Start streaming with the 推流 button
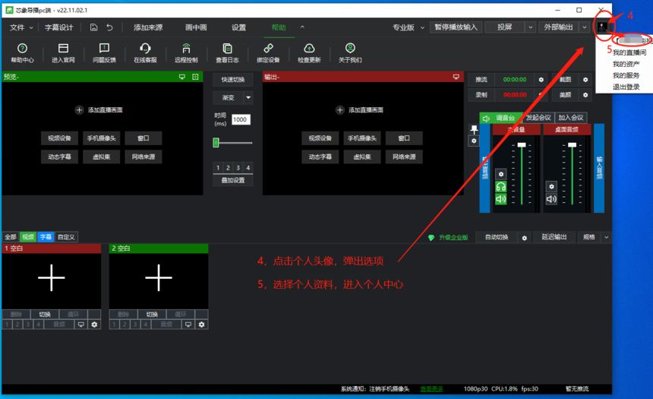The height and width of the screenshot is (399, 653). click(481, 80)
